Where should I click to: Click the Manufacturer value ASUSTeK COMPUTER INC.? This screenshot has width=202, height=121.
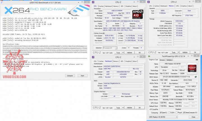pos(123,66)
